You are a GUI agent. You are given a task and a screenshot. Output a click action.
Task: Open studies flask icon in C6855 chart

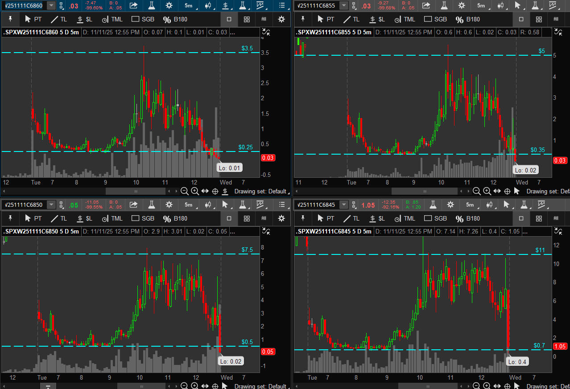pyautogui.click(x=444, y=5)
